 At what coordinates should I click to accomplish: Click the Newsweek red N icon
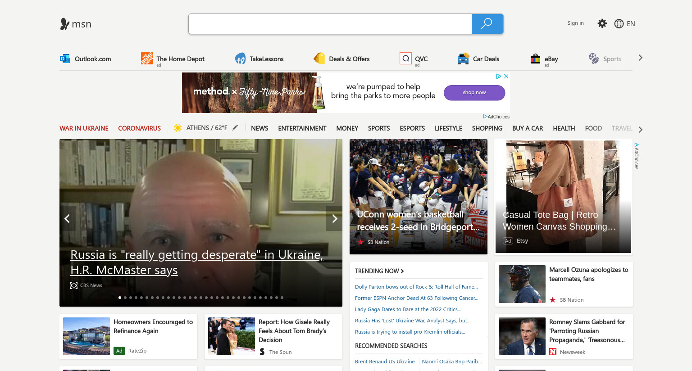point(553,352)
